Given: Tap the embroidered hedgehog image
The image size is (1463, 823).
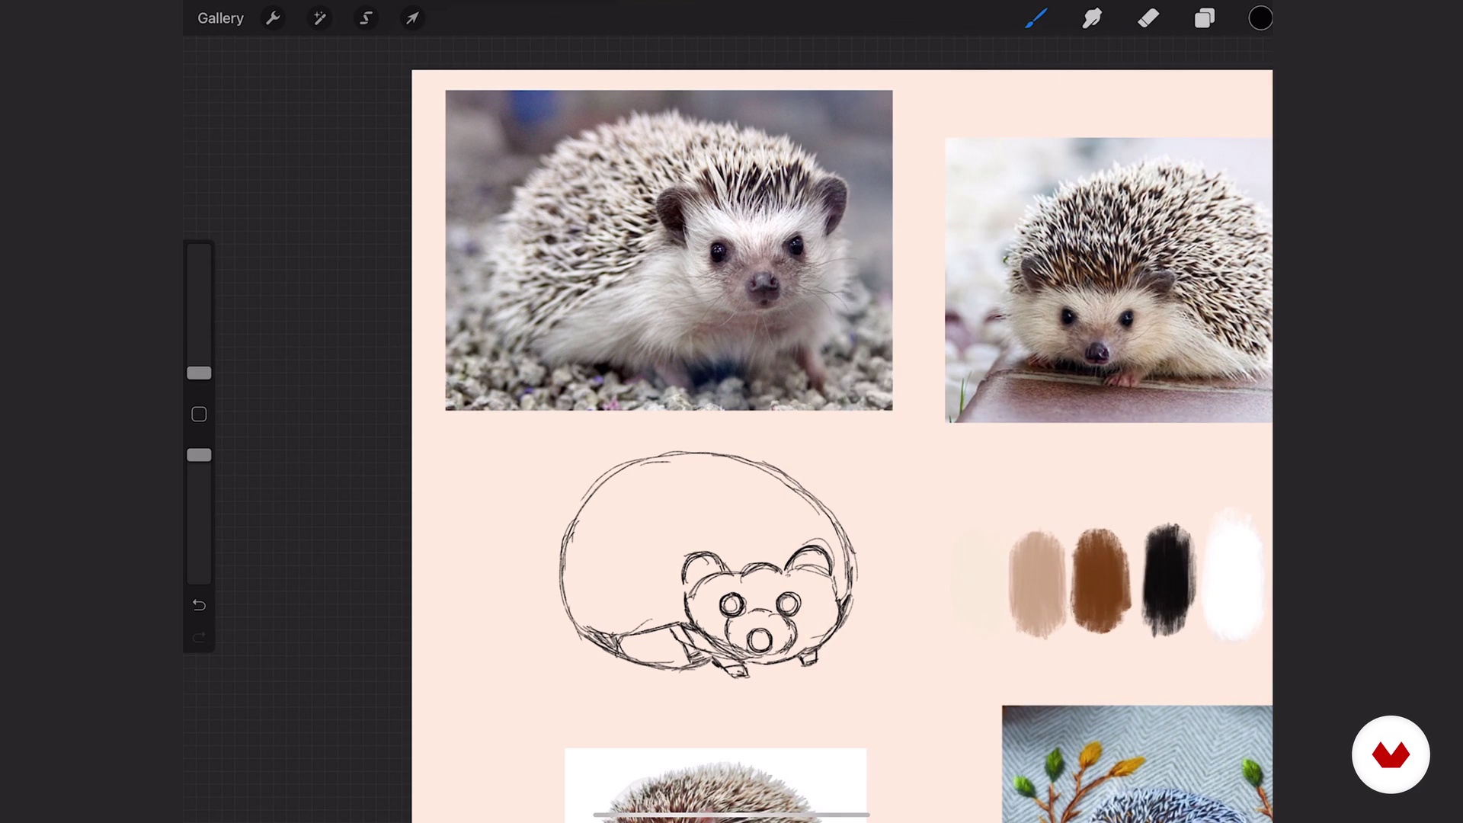Looking at the screenshot, I should click(1137, 764).
